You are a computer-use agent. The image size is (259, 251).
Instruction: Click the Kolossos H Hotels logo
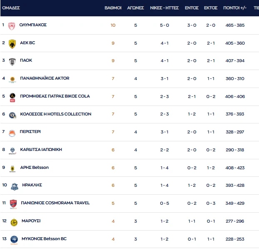12,115
